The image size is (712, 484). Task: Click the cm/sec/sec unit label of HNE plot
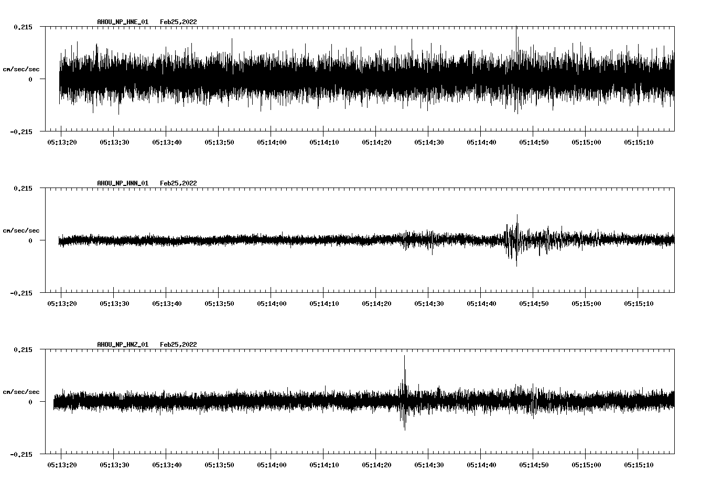tap(21, 69)
